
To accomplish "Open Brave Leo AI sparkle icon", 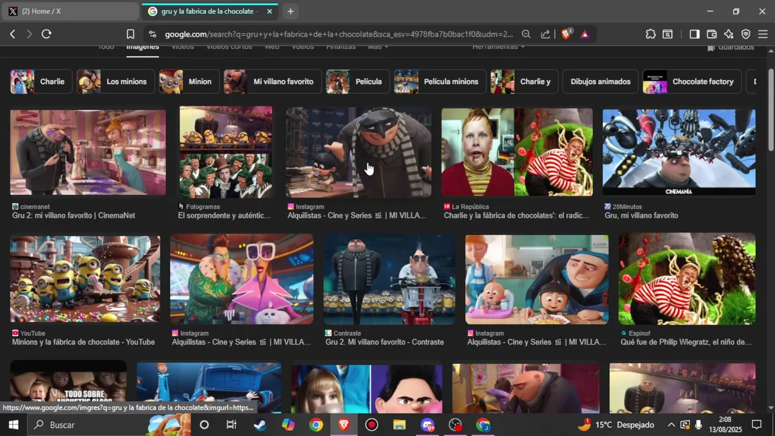I will [728, 35].
